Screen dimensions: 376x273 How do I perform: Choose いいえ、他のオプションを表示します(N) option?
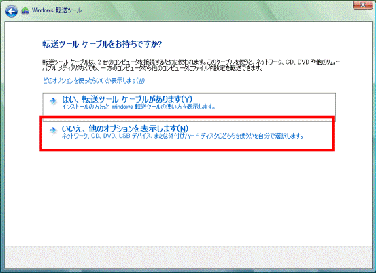[187, 134]
